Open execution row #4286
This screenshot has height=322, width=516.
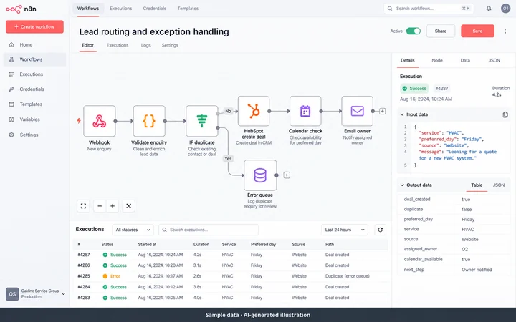click(230, 265)
